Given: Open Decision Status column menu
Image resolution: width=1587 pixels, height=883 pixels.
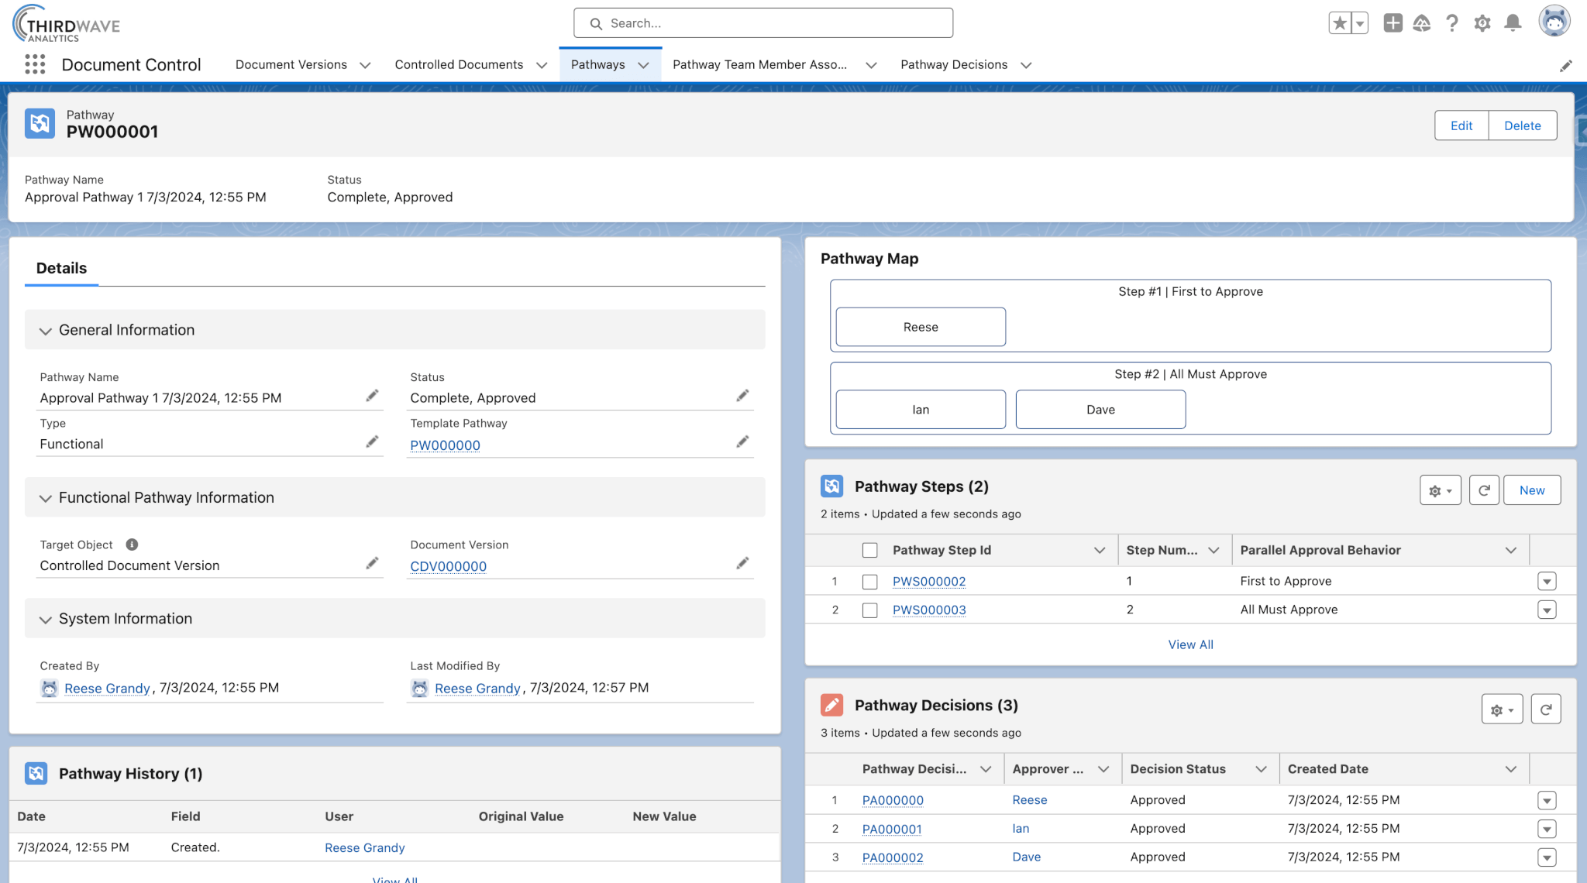Looking at the screenshot, I should tap(1261, 769).
